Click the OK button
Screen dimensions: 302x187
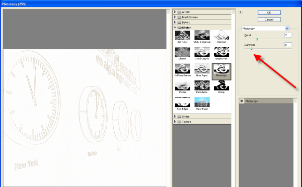point(269,13)
